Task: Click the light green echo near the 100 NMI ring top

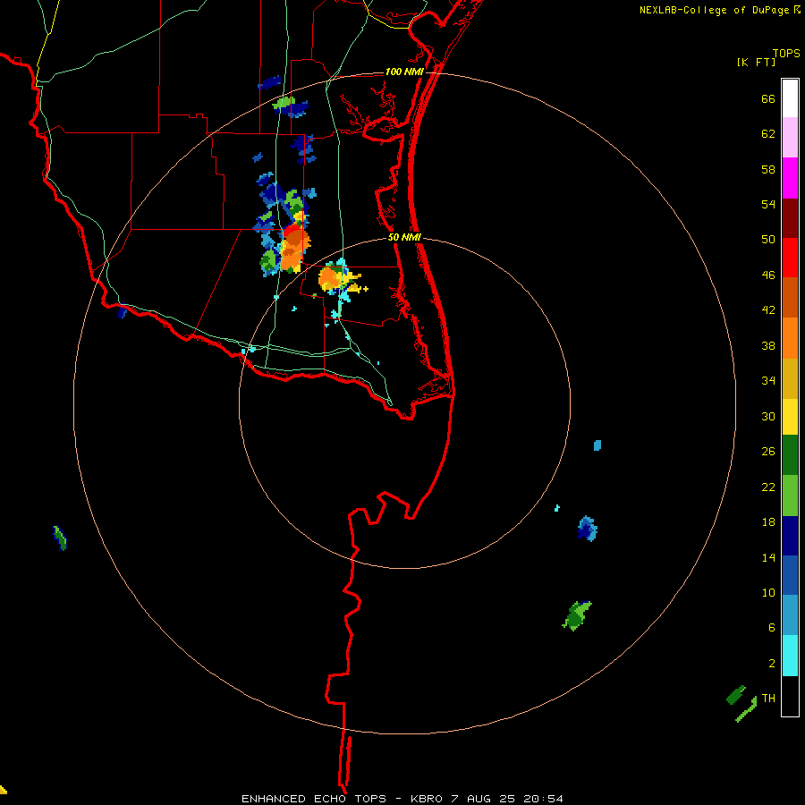Action: (284, 104)
